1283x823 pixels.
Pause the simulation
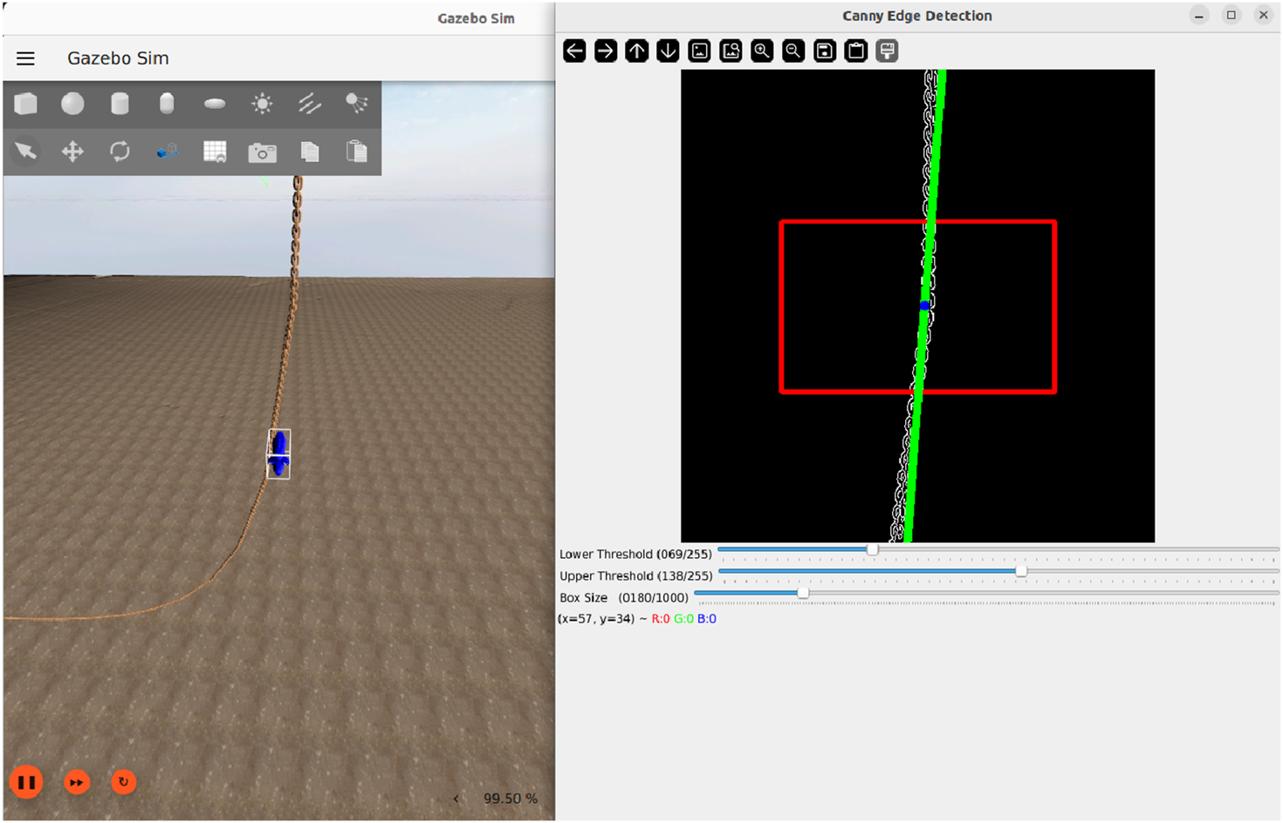point(26,782)
